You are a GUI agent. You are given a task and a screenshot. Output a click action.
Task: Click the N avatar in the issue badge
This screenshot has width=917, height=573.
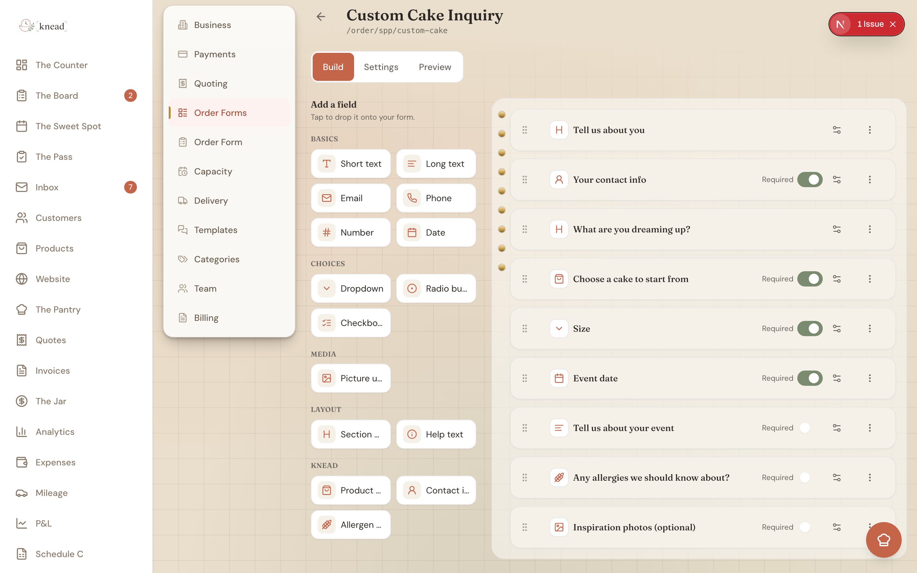coord(840,24)
